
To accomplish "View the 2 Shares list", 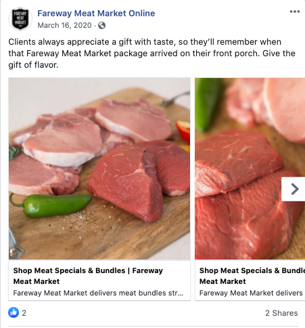I will [x=281, y=313].
